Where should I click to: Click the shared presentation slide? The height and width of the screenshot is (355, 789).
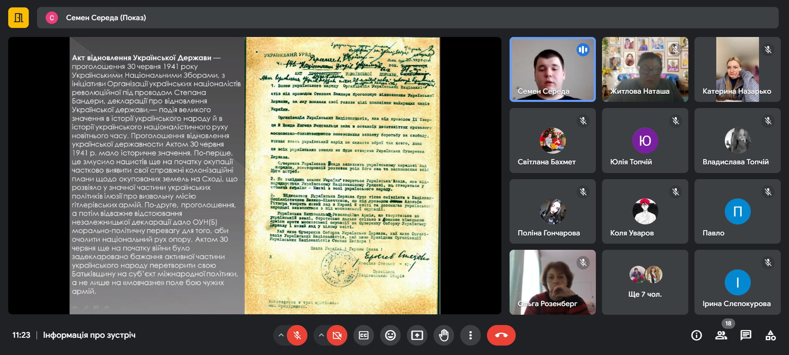(255, 175)
